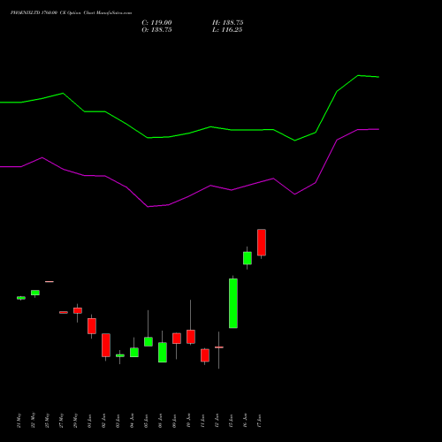Click the 27 May date label
The image size is (442, 442).
[62, 421]
